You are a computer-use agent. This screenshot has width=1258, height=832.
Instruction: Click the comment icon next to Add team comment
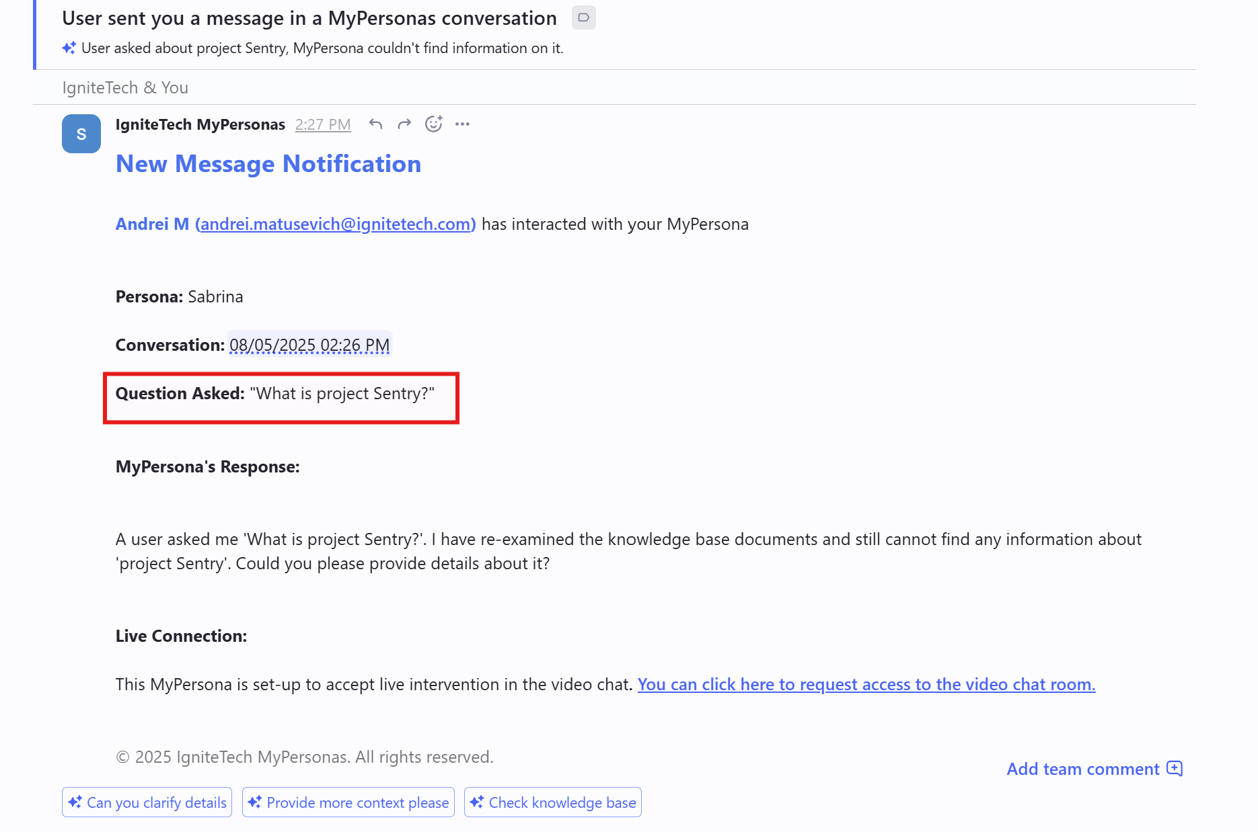1175,768
